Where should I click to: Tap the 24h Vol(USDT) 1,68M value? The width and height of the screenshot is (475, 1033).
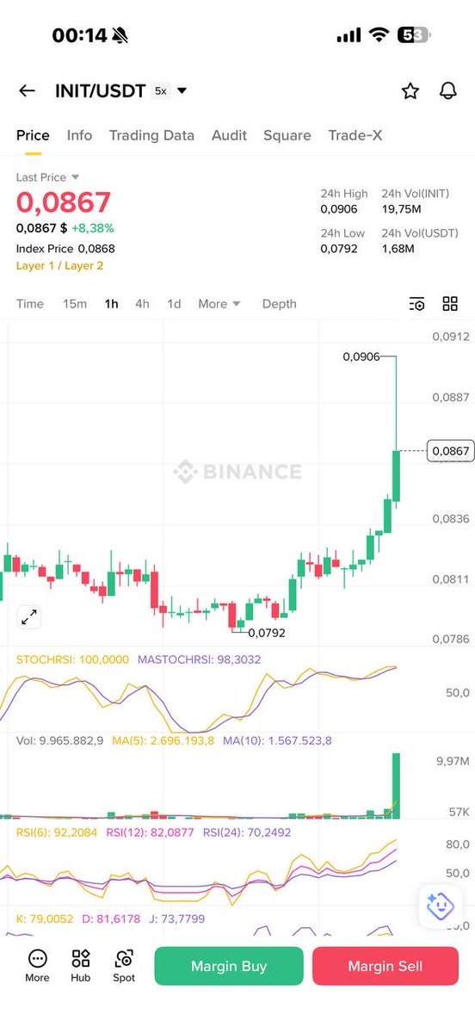click(398, 249)
